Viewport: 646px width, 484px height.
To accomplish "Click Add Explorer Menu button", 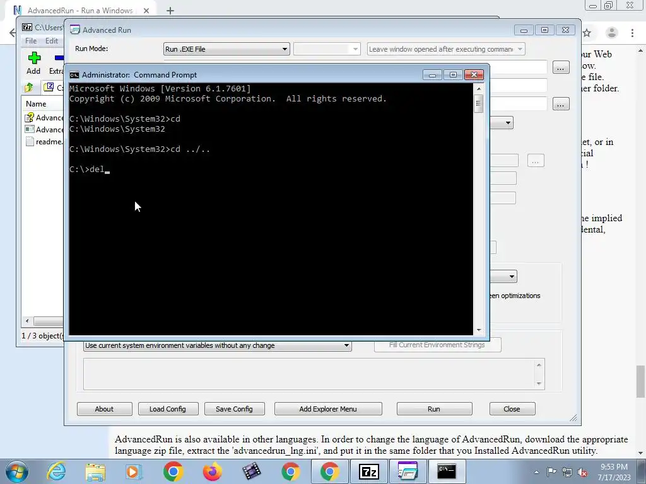I will (328, 408).
